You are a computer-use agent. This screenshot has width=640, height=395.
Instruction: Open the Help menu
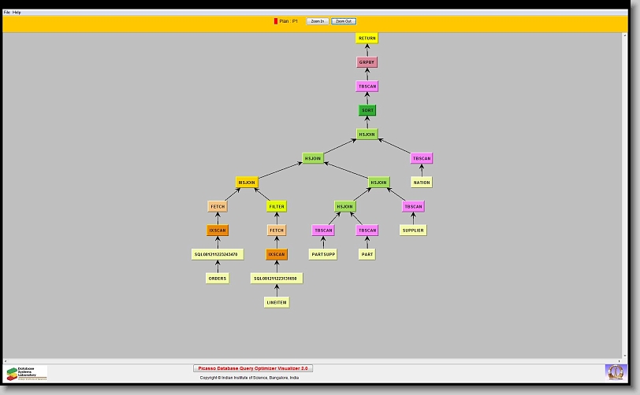(x=17, y=13)
